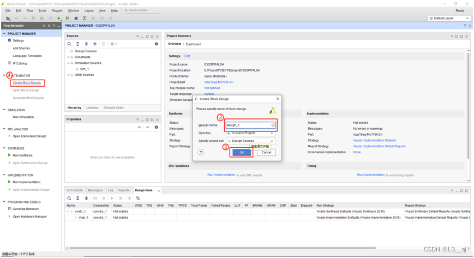474x258 pixels.
Task: Expand Open Elaborated Design item
Action: 9,136
